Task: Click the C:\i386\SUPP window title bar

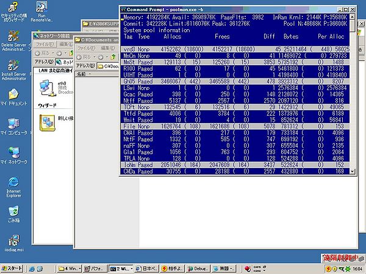Action: (x=101, y=24)
